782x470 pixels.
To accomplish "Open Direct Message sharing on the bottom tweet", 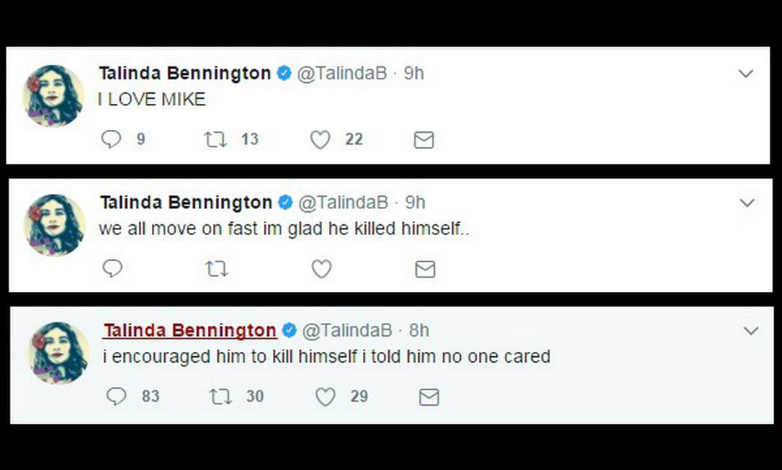I will tap(428, 396).
